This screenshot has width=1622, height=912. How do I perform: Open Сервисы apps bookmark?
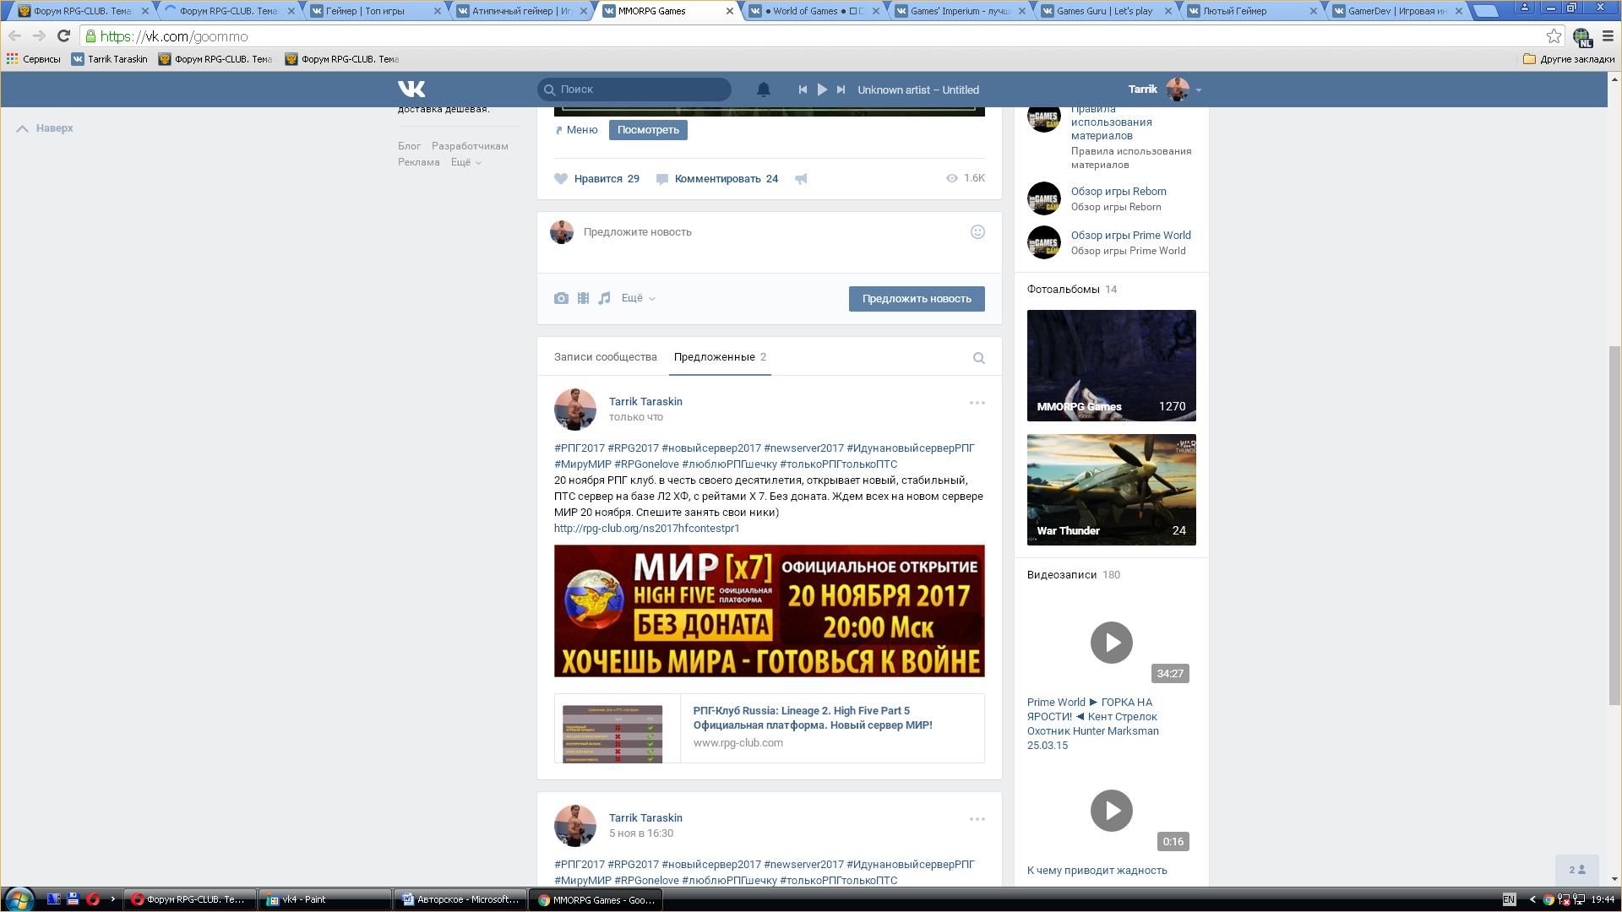click(x=34, y=59)
